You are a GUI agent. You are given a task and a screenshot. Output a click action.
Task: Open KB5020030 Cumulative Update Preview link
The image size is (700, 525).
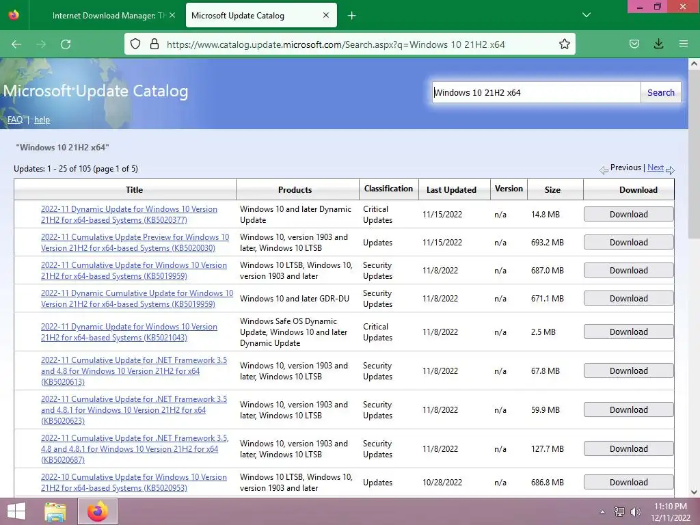click(x=135, y=243)
